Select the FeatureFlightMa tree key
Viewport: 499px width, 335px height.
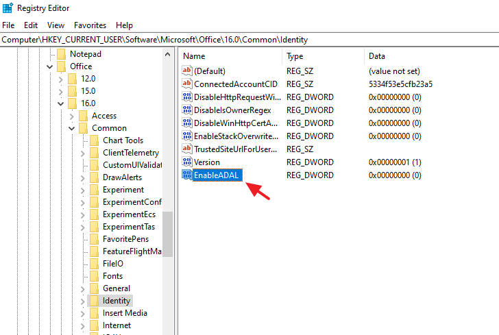pos(132,251)
